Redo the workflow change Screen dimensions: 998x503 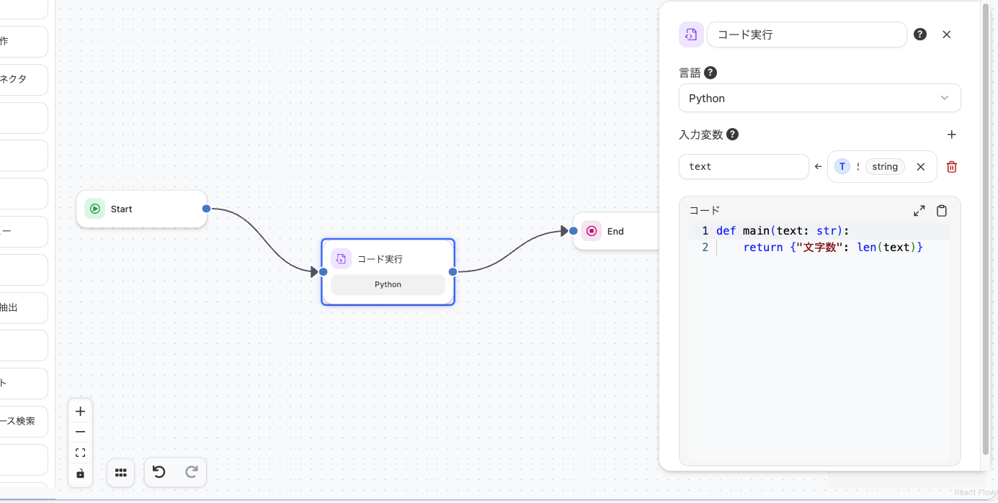coord(192,472)
